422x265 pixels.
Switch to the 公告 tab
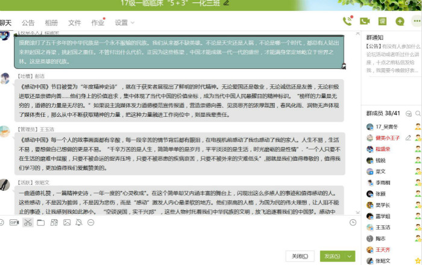tap(28, 23)
